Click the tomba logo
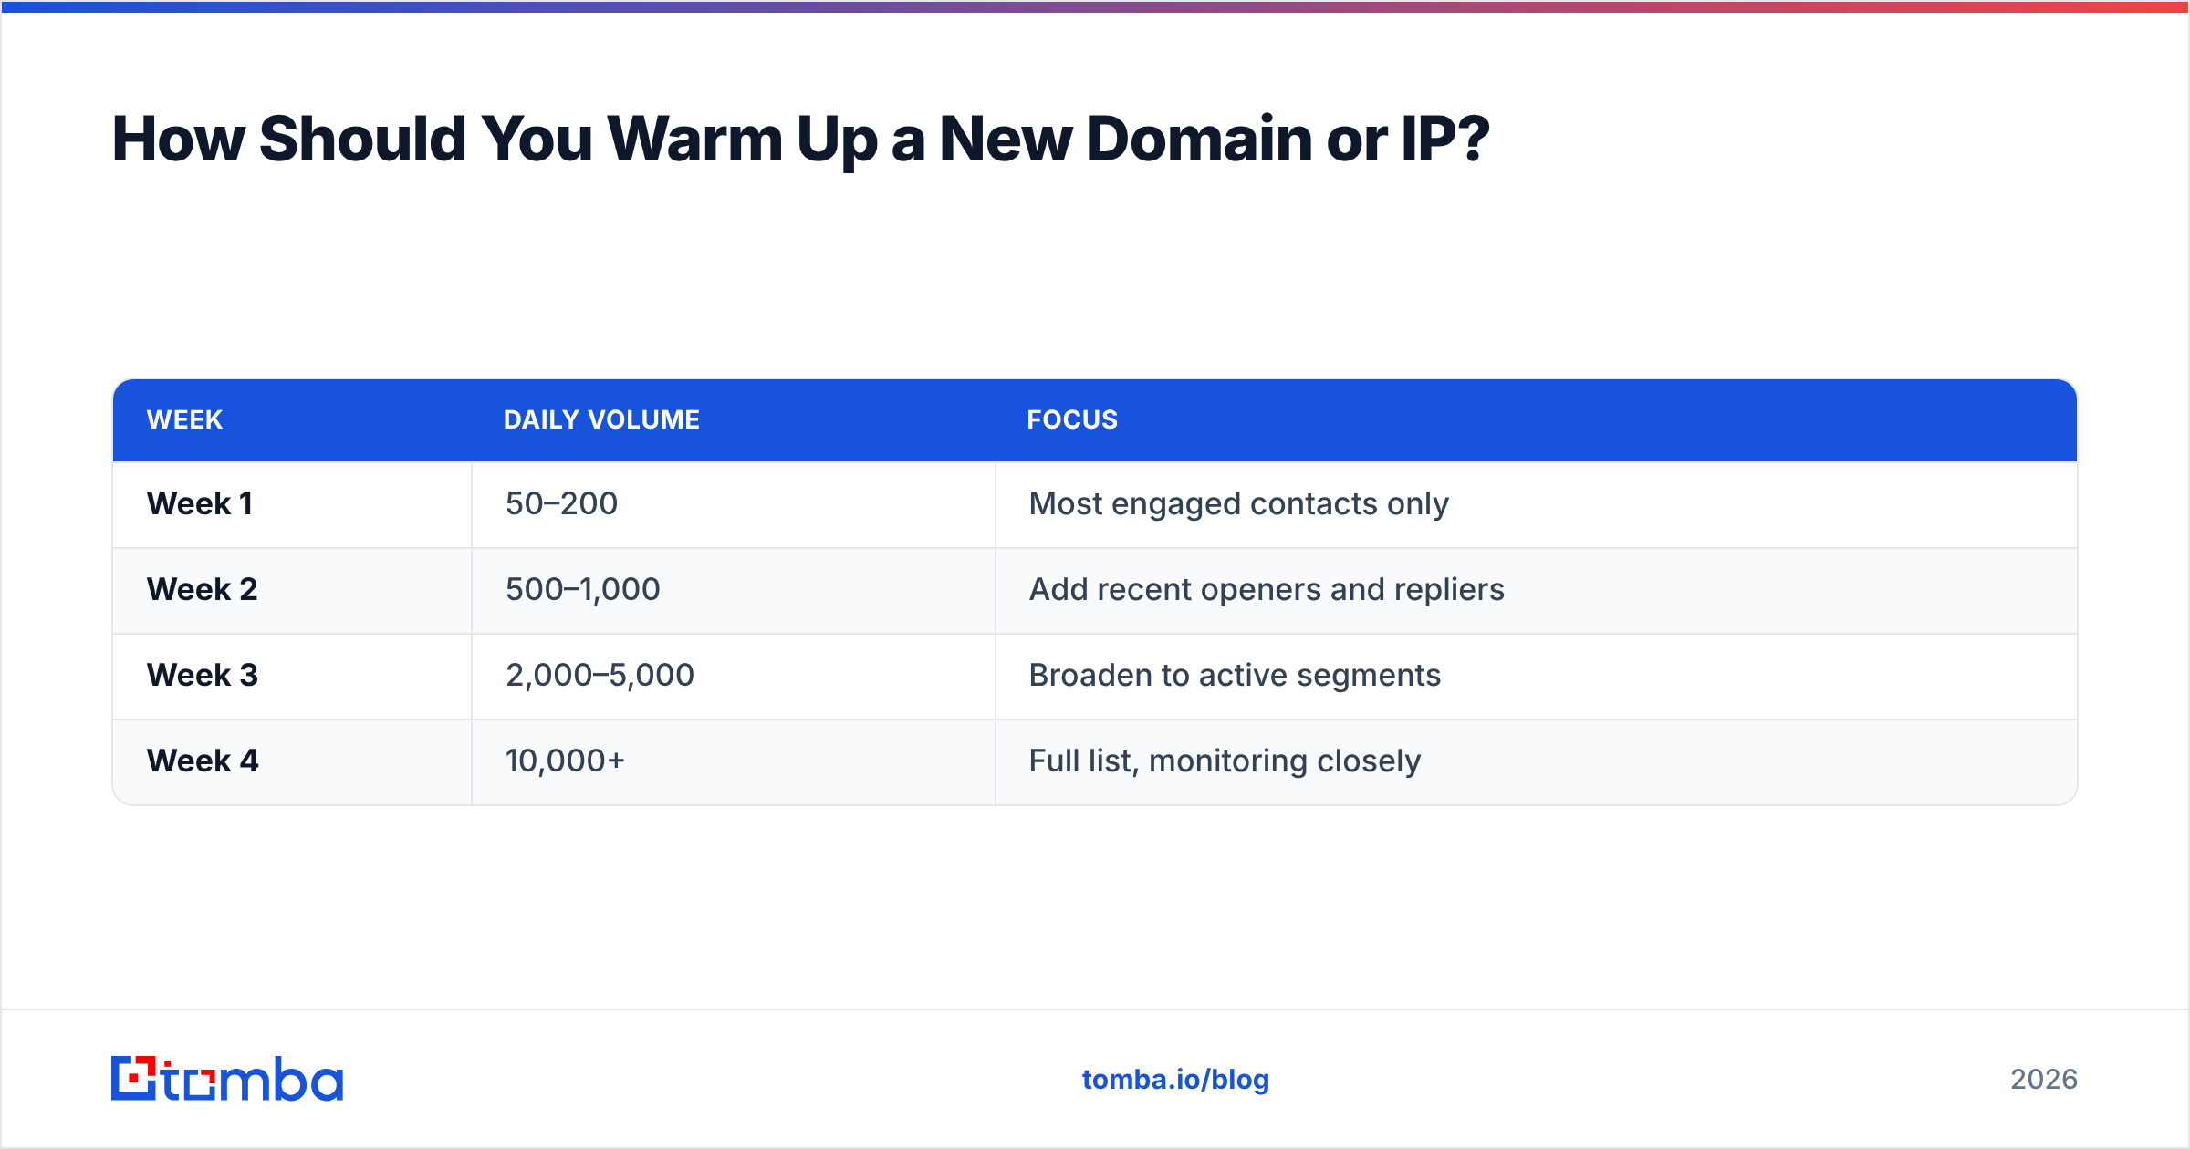Screen dimensions: 2190x1149 coord(227,1079)
